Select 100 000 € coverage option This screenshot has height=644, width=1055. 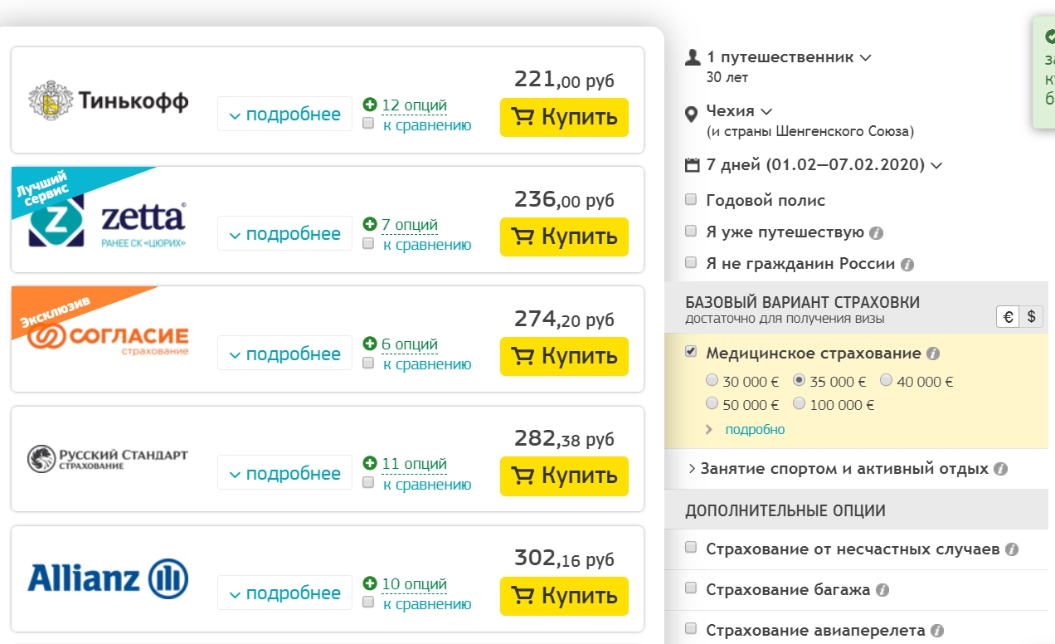(799, 404)
